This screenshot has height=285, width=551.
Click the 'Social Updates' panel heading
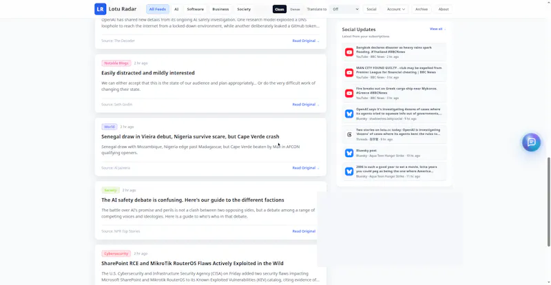[359, 30]
